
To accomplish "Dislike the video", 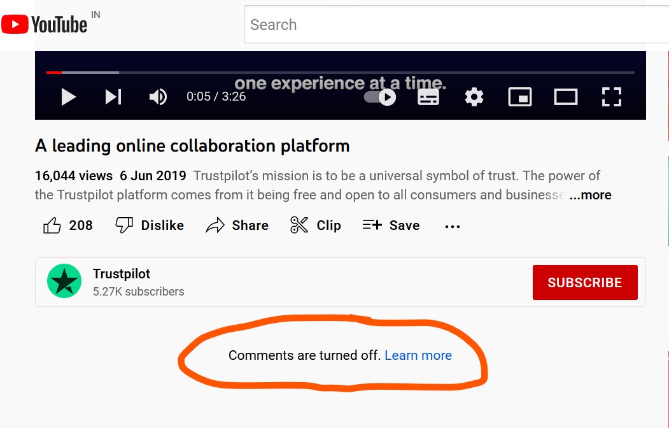I will coord(150,225).
